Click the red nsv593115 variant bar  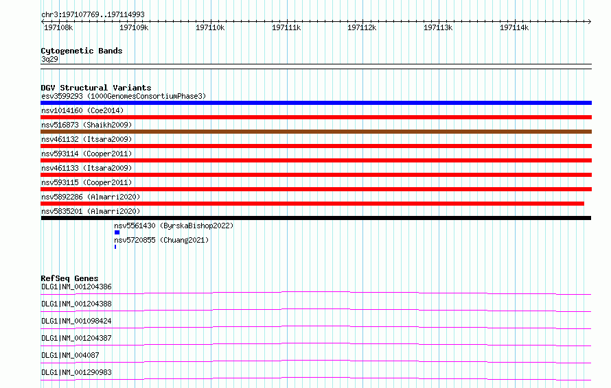(x=316, y=189)
